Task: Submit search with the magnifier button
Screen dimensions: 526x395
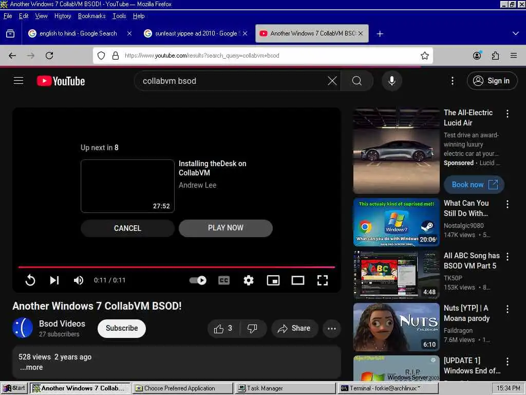Action: pos(357,81)
